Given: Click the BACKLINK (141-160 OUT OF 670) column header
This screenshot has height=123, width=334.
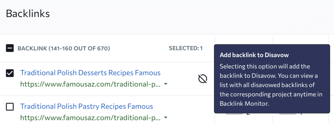Looking at the screenshot, I should click(x=64, y=49).
